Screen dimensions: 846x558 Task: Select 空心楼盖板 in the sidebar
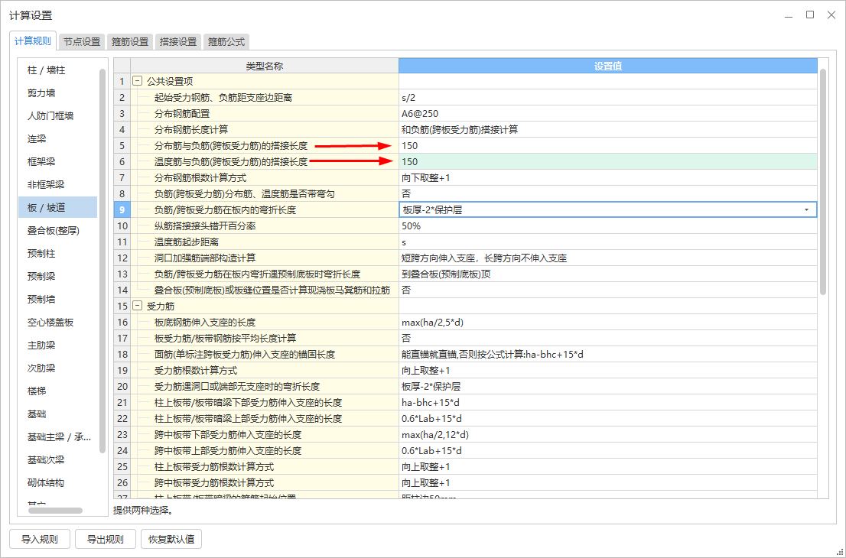50,323
